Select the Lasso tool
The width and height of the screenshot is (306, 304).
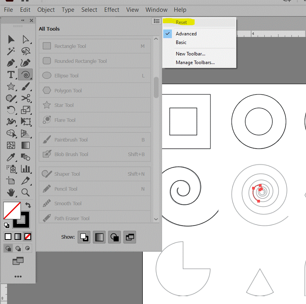coord(26,51)
